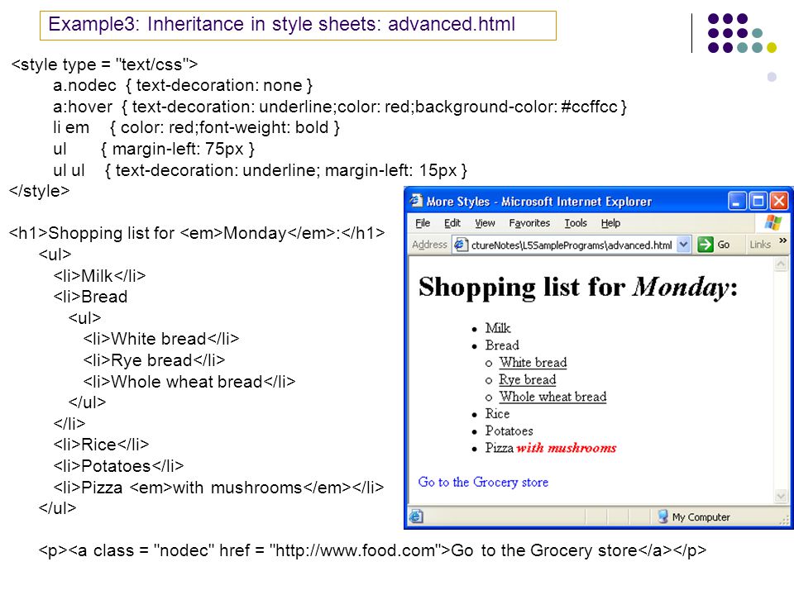The image size is (794, 595).
Task: Expand the Links toolbar chevron
Action: (783, 240)
